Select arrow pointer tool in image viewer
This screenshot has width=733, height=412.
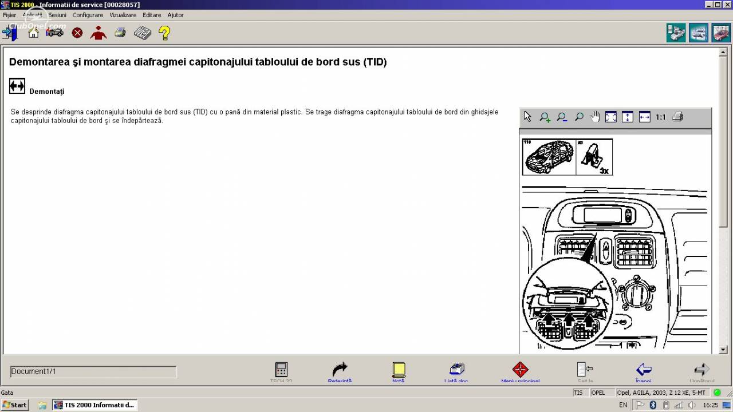pyautogui.click(x=527, y=117)
